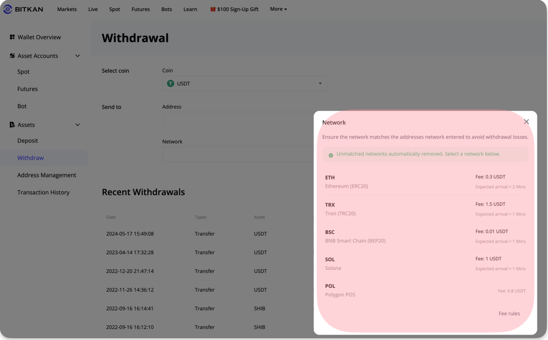Screen dimensions: 548x340
Task: Open Address Management in sidebar
Action: tap(47, 175)
